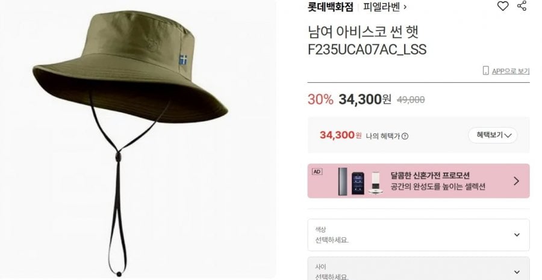Open the share icon options

(x=522, y=5)
